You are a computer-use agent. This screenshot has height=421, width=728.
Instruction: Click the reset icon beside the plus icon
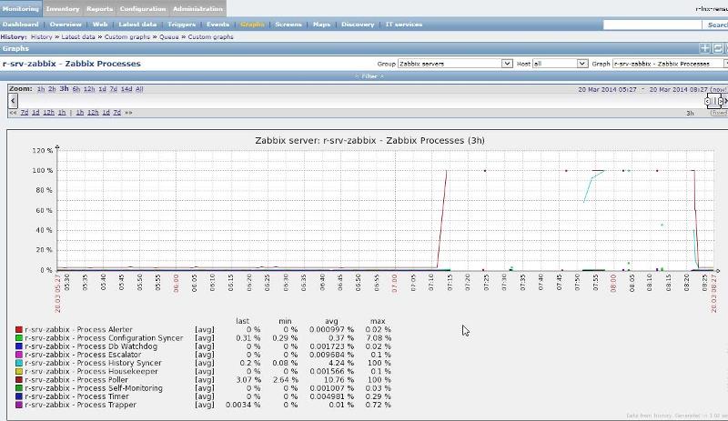[x=718, y=48]
